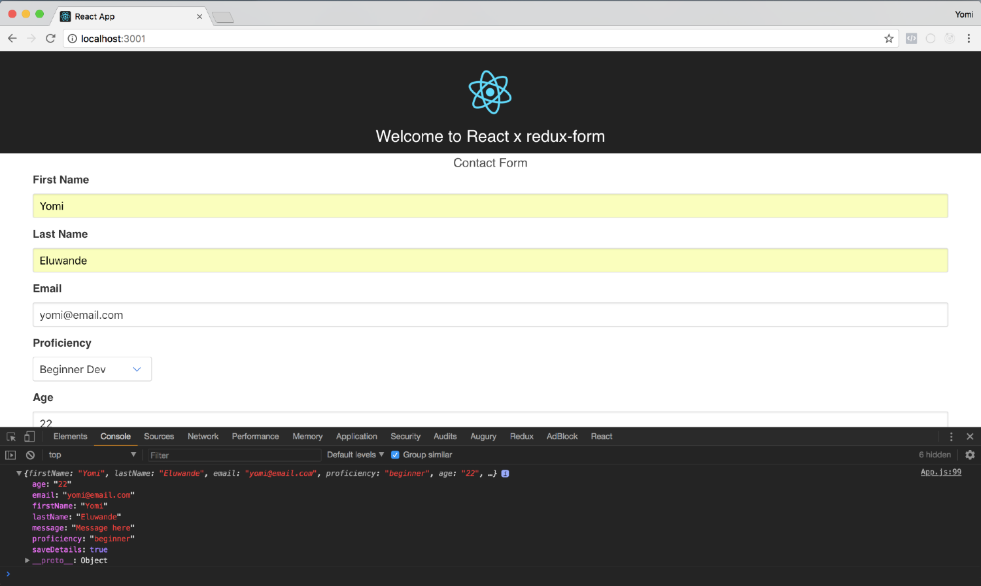The width and height of the screenshot is (981, 586).
Task: Open the DevTools customize menu
Action: (951, 436)
